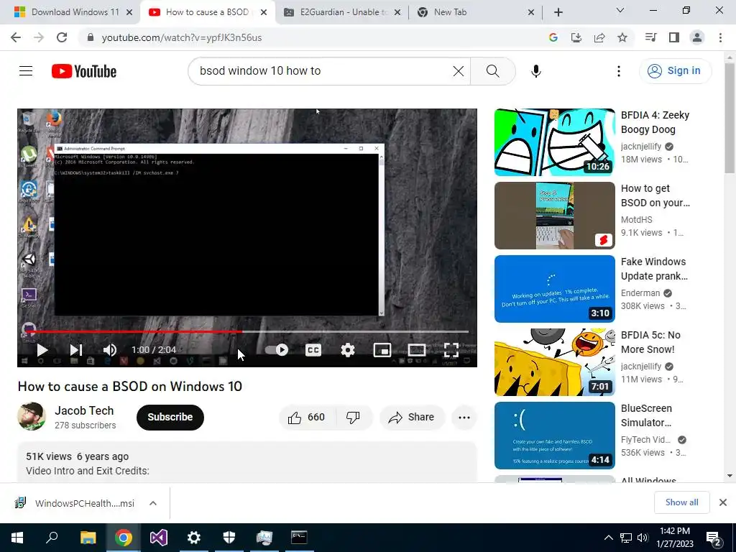Click the address bar URL
Image resolution: width=736 pixels, height=552 pixels.
pos(182,37)
